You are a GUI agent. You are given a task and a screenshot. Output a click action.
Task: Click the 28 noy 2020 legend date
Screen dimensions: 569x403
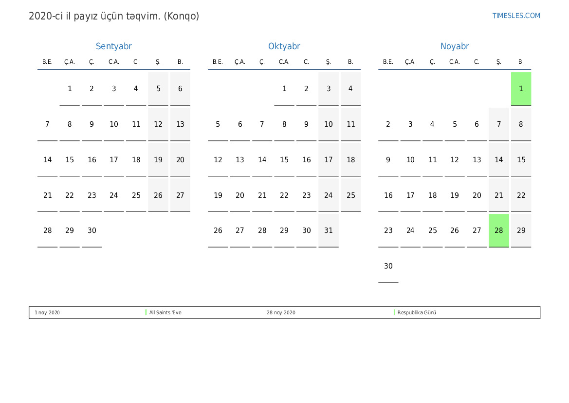281,312
